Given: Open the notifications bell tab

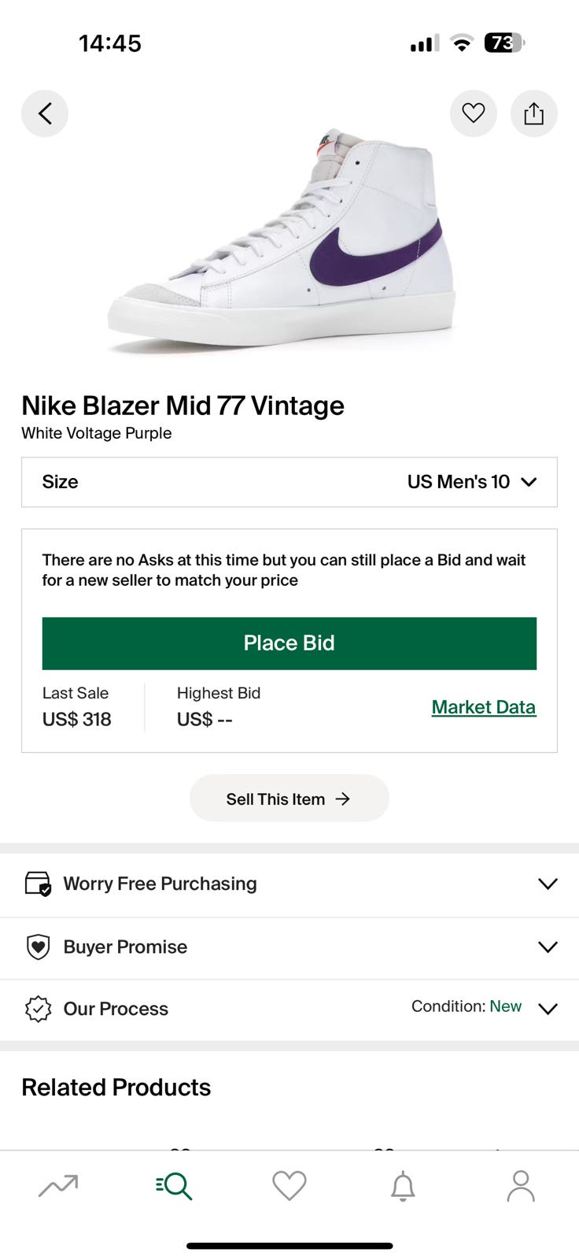Looking at the screenshot, I should click(x=403, y=1185).
